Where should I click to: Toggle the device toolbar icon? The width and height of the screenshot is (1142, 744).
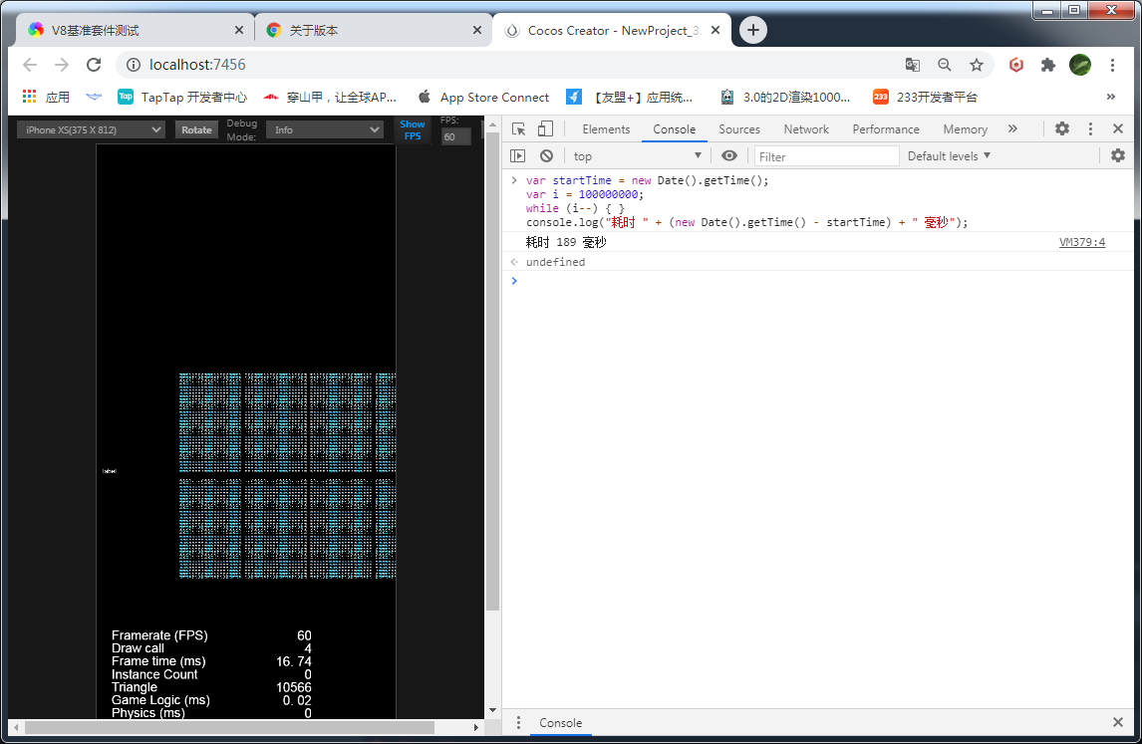pyautogui.click(x=545, y=129)
